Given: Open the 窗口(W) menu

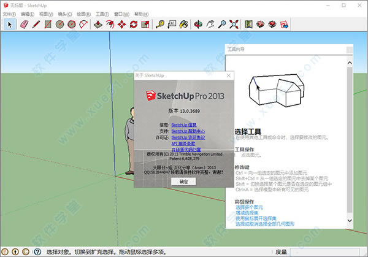Looking at the screenshot, I should [121, 14].
